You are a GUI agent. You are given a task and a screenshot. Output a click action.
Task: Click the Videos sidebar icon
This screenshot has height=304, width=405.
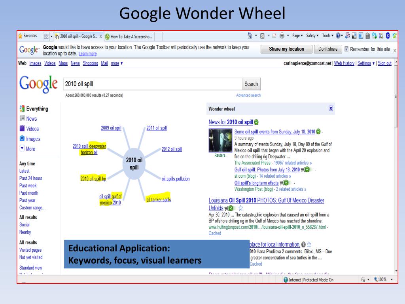tap(22, 128)
